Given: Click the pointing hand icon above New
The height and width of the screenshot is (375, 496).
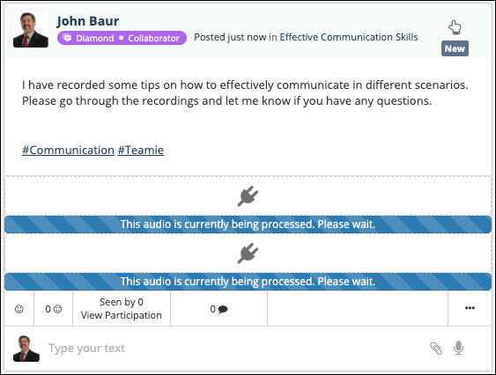Looking at the screenshot, I should 455,27.
